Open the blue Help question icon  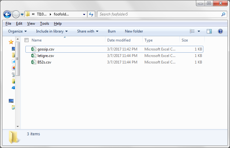pyautogui.click(x=220, y=31)
